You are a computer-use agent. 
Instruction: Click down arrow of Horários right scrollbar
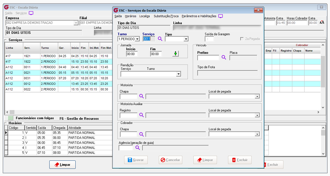[323, 154]
